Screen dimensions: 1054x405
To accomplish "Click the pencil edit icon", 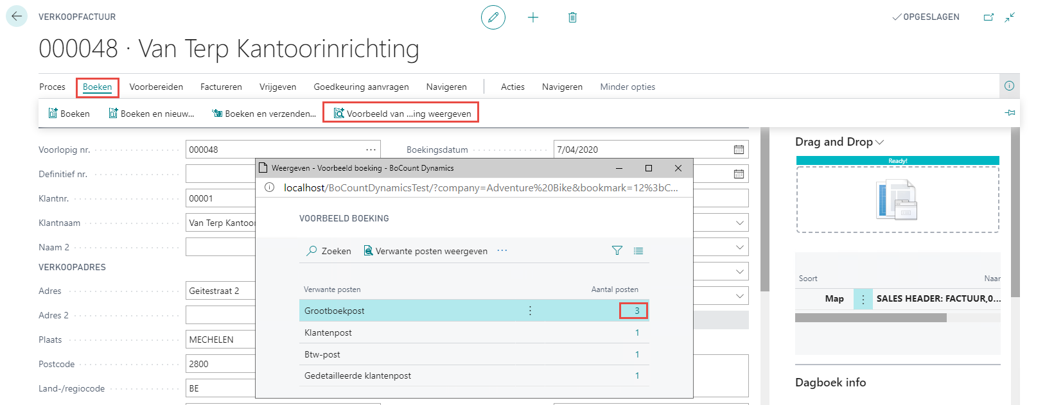I will (x=493, y=17).
